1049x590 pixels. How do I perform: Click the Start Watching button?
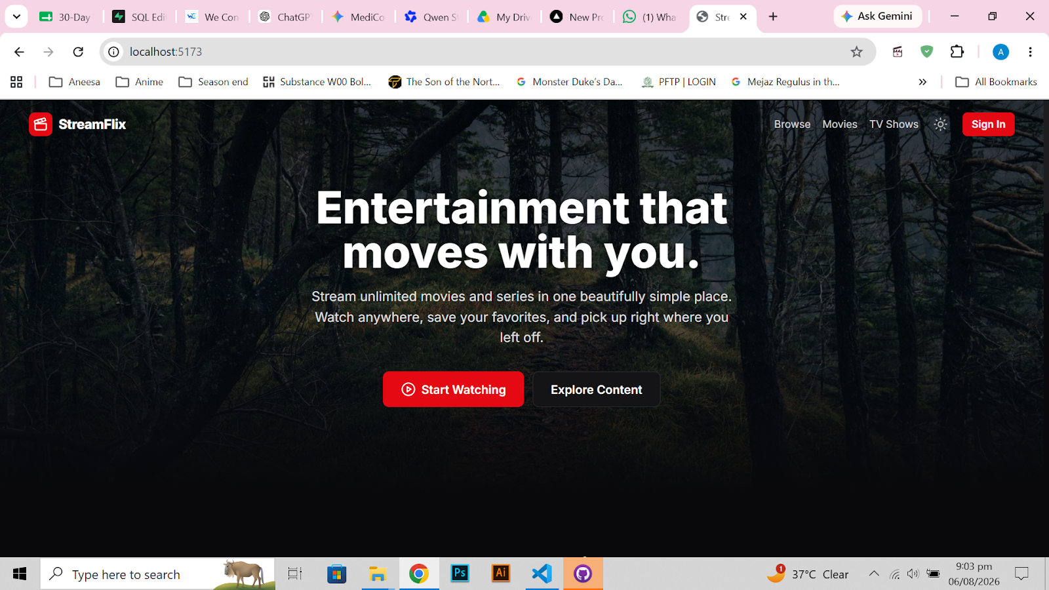click(x=453, y=389)
